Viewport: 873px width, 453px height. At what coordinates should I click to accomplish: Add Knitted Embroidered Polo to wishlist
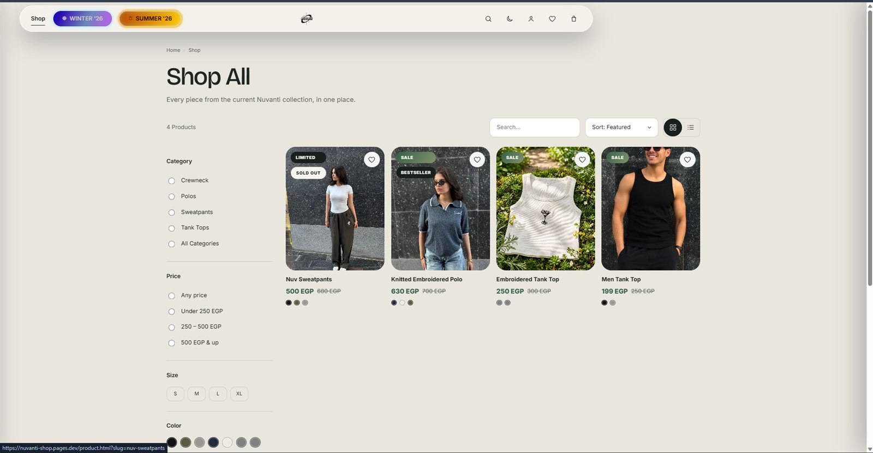(477, 160)
